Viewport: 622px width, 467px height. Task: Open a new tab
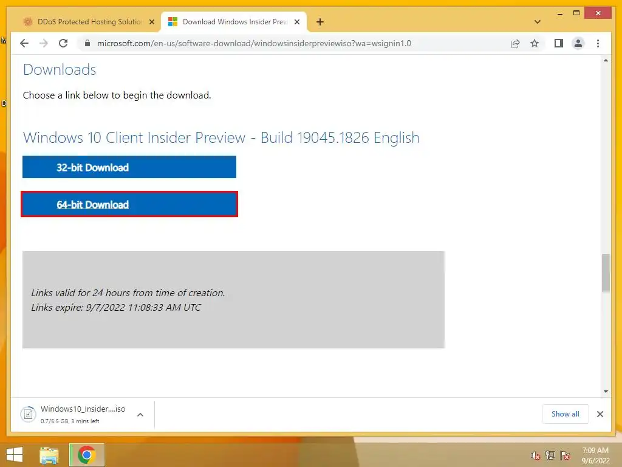[320, 22]
